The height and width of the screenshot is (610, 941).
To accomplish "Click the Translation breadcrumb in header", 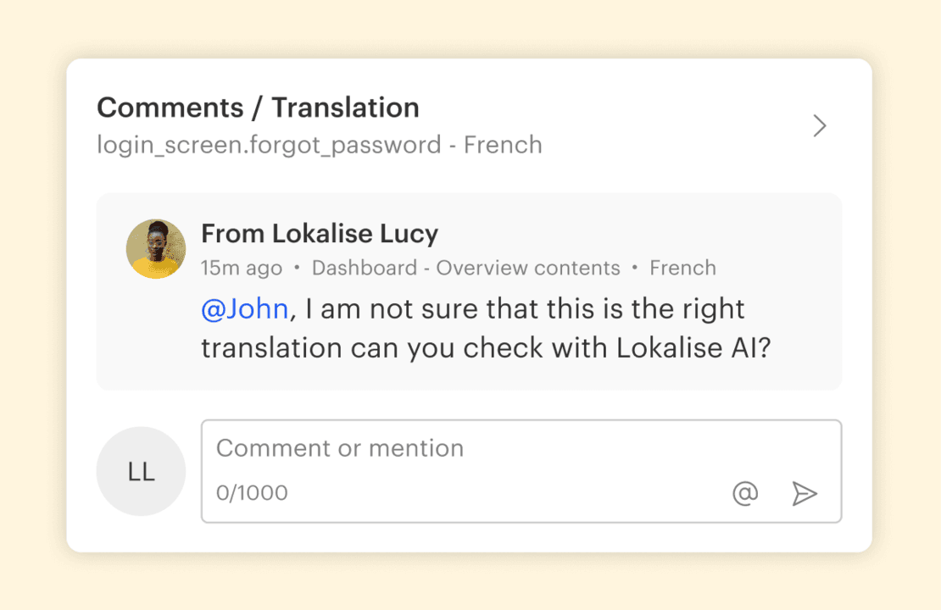I will coord(346,108).
